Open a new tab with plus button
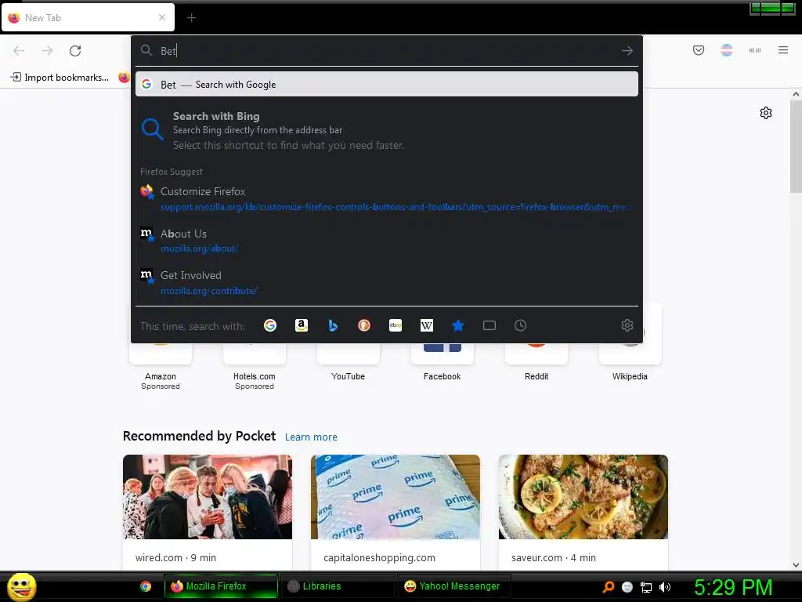Viewport: 802px width, 602px height. (191, 18)
